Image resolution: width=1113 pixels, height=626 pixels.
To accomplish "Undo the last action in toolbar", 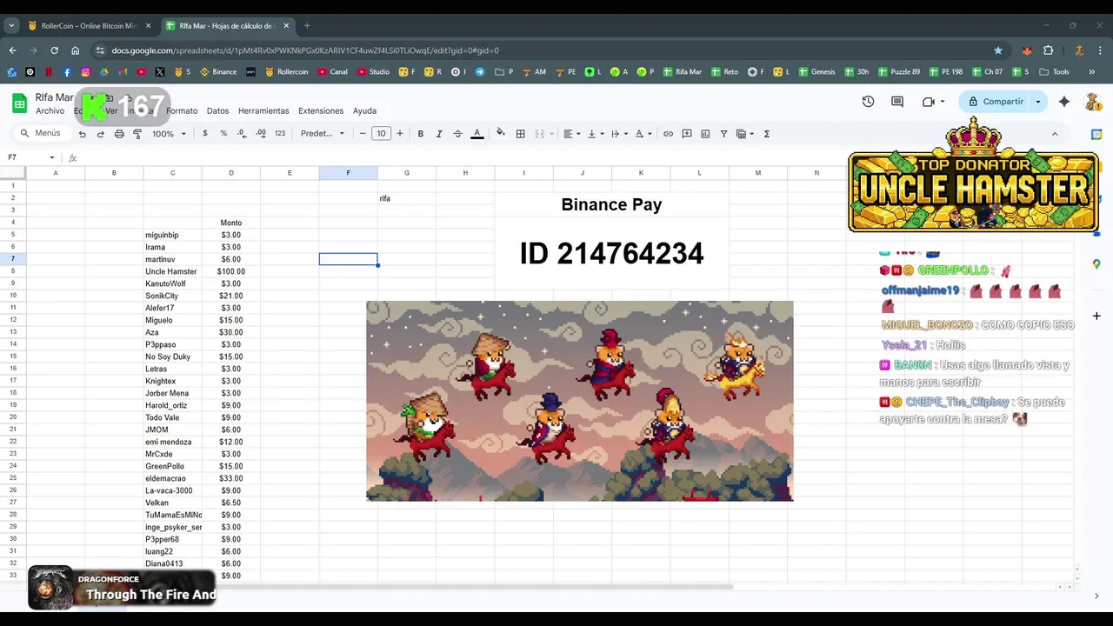I will (x=83, y=134).
